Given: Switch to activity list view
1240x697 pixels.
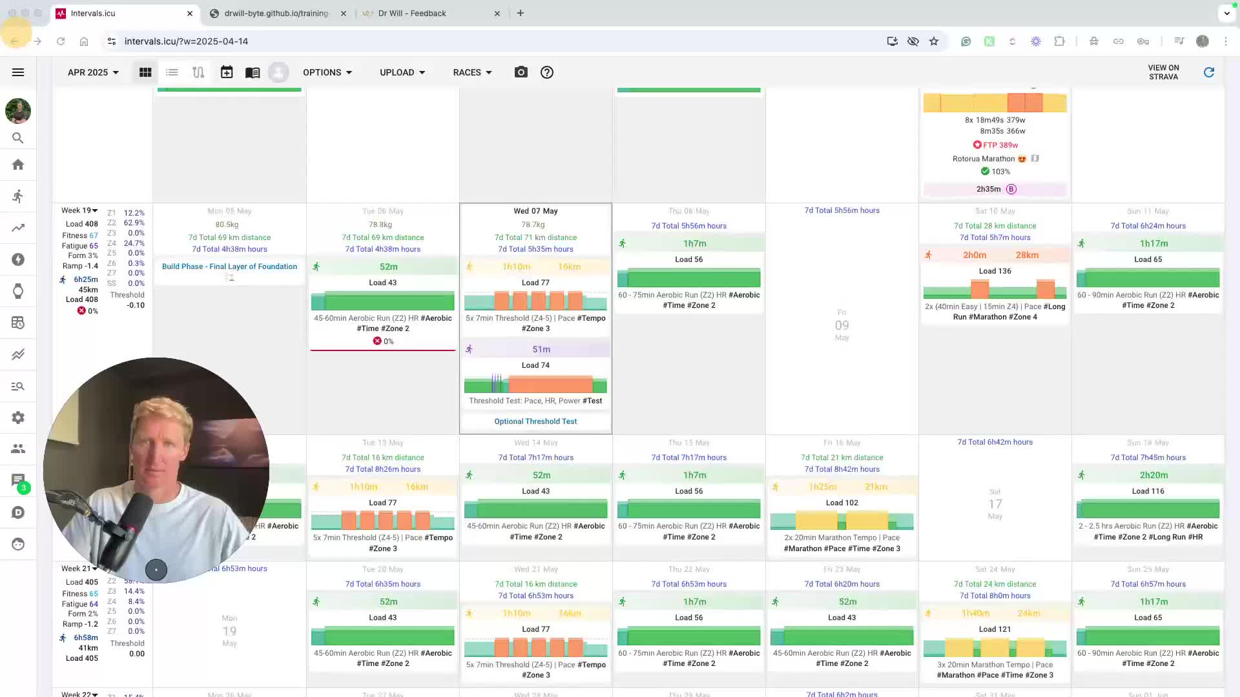Looking at the screenshot, I should [172, 72].
